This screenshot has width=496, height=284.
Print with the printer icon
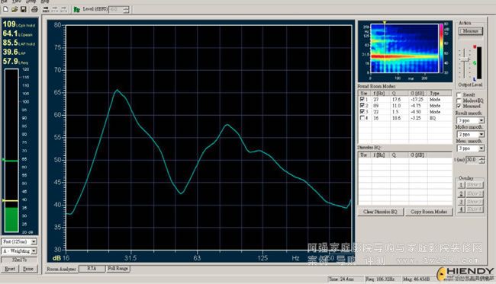pos(34,9)
